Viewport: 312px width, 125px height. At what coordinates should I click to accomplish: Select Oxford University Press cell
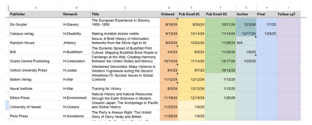click(x=36, y=68)
